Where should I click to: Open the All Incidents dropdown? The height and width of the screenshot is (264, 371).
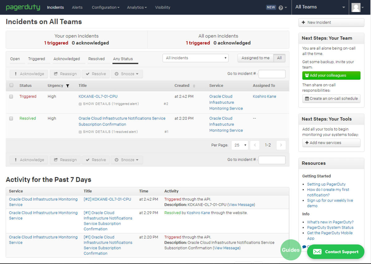195,58
